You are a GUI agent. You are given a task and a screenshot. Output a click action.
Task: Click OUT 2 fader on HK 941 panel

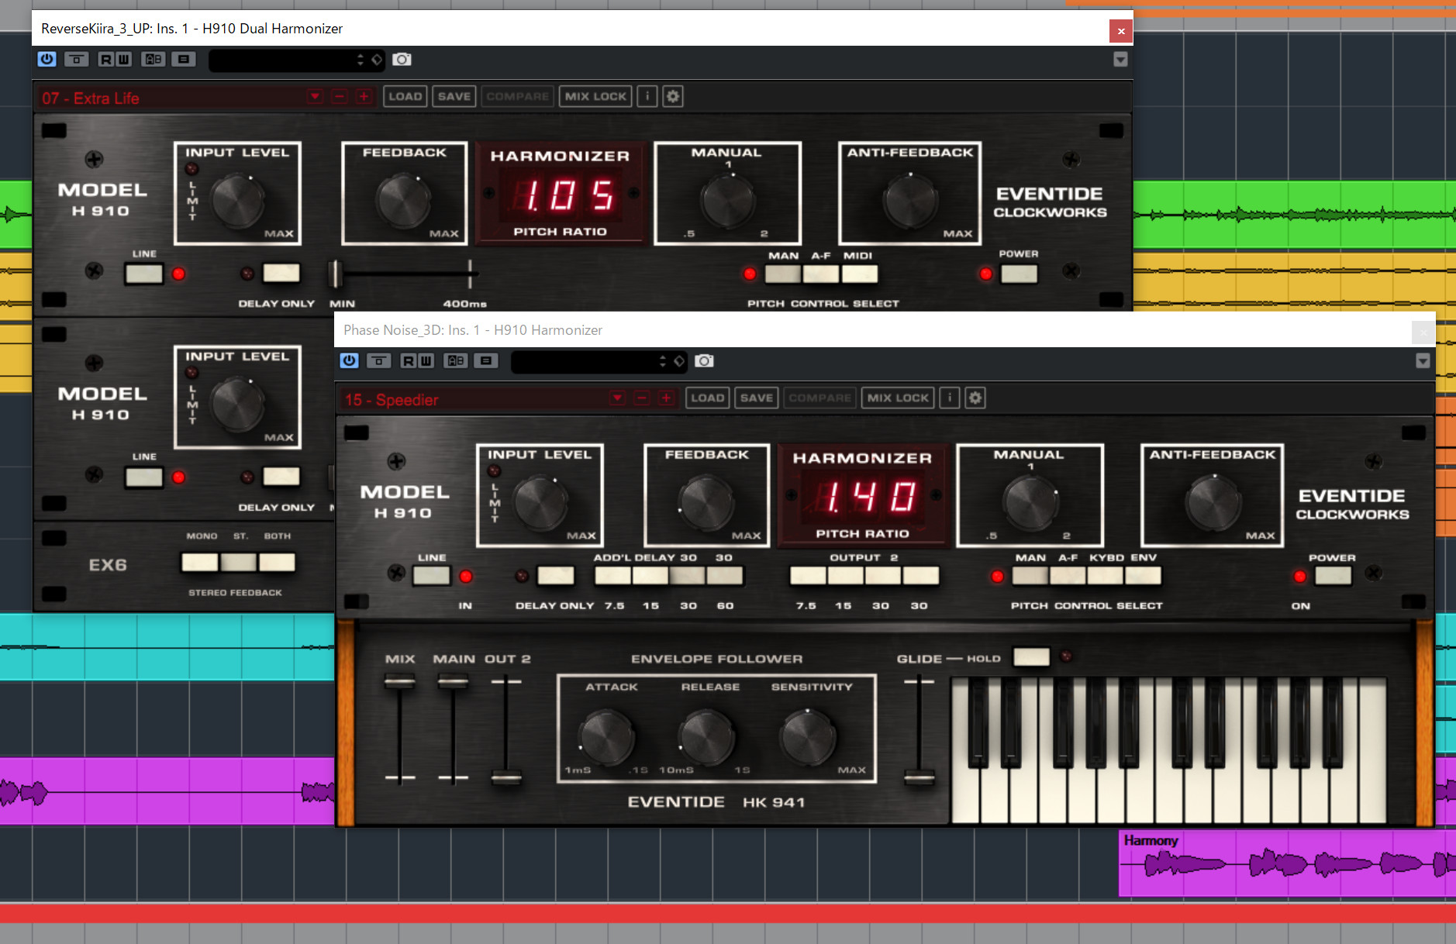coord(506,777)
